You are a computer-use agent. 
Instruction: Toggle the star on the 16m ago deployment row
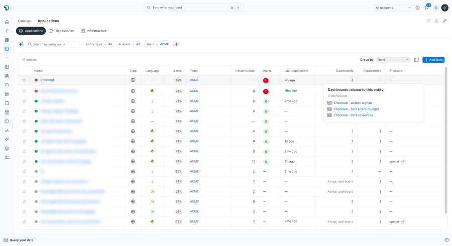click(x=24, y=91)
